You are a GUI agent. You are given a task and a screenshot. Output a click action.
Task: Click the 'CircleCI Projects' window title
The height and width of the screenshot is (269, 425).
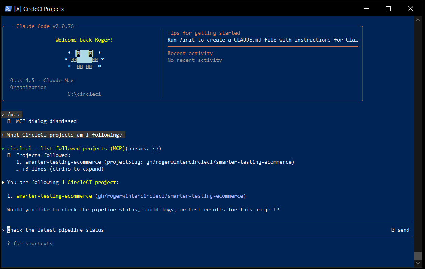click(43, 9)
